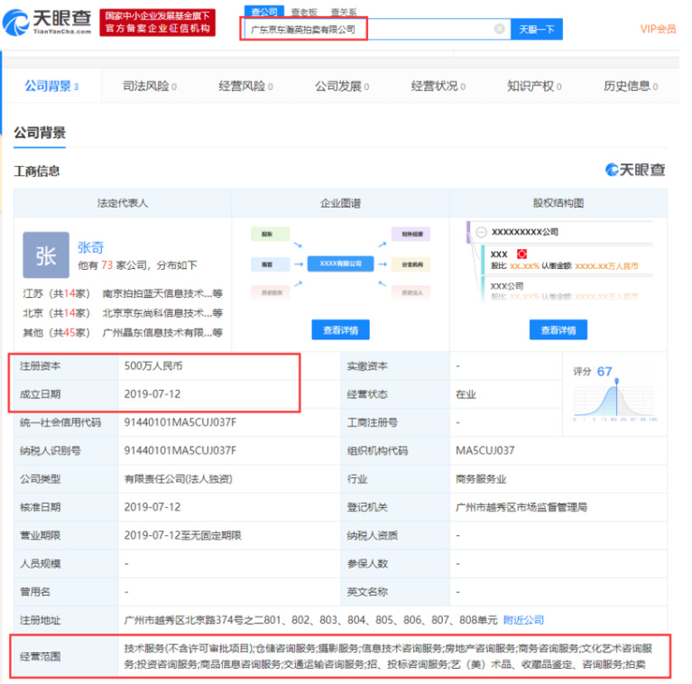Open the 司法风险 tab

(149, 86)
